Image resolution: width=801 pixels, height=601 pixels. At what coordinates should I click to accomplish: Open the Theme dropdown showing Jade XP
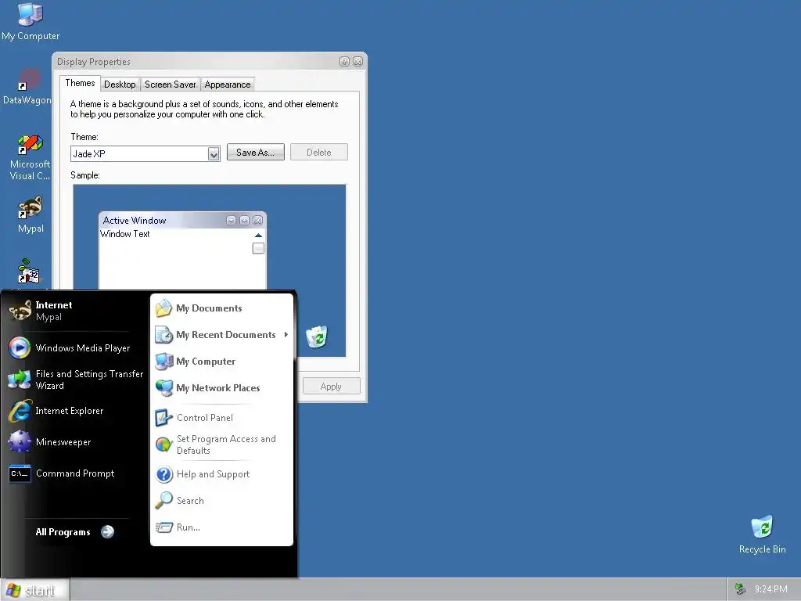(214, 154)
